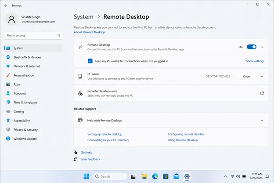Click the Gaming controller icon

[8, 111]
